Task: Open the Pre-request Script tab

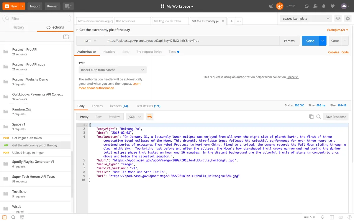Action: coord(149,52)
